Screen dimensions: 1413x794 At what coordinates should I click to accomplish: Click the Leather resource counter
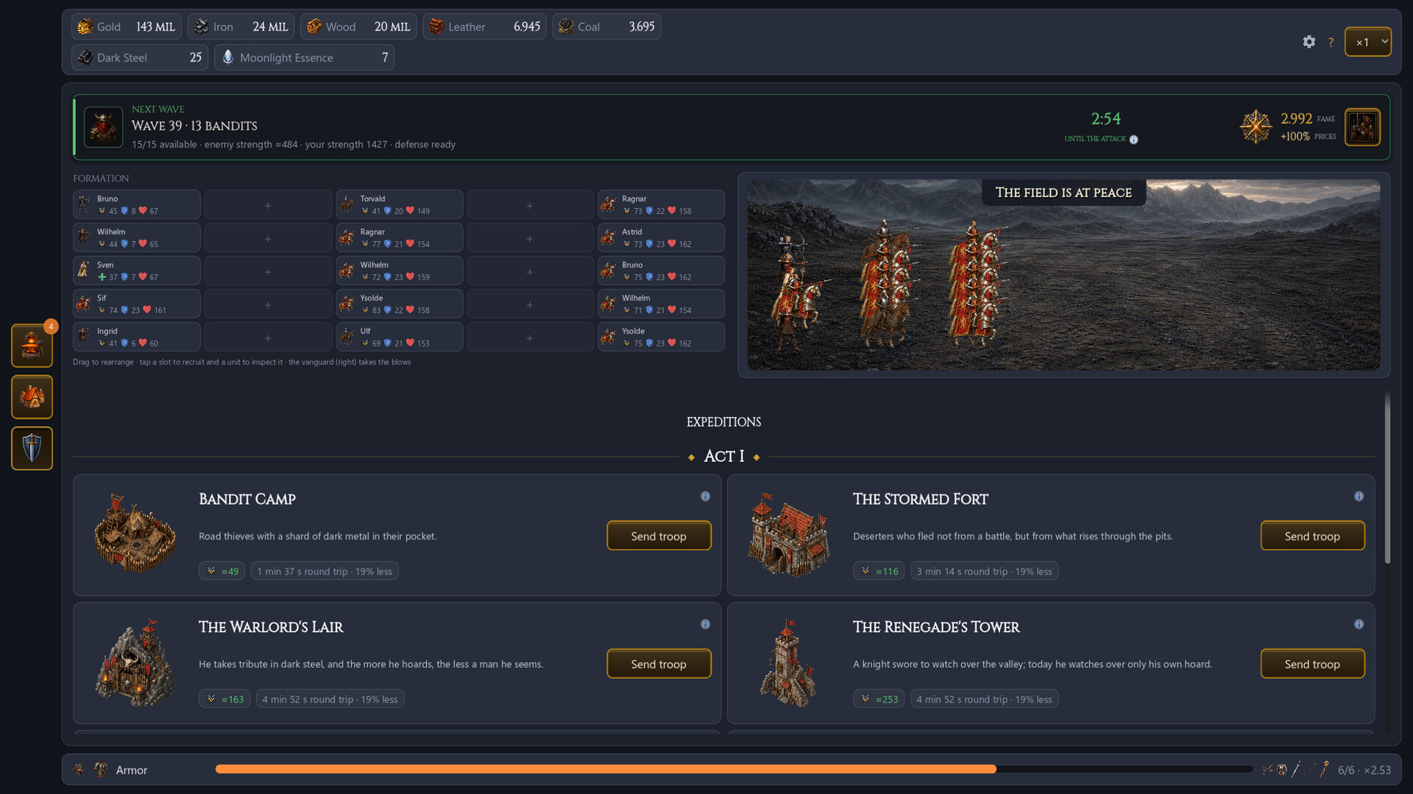[x=484, y=26]
